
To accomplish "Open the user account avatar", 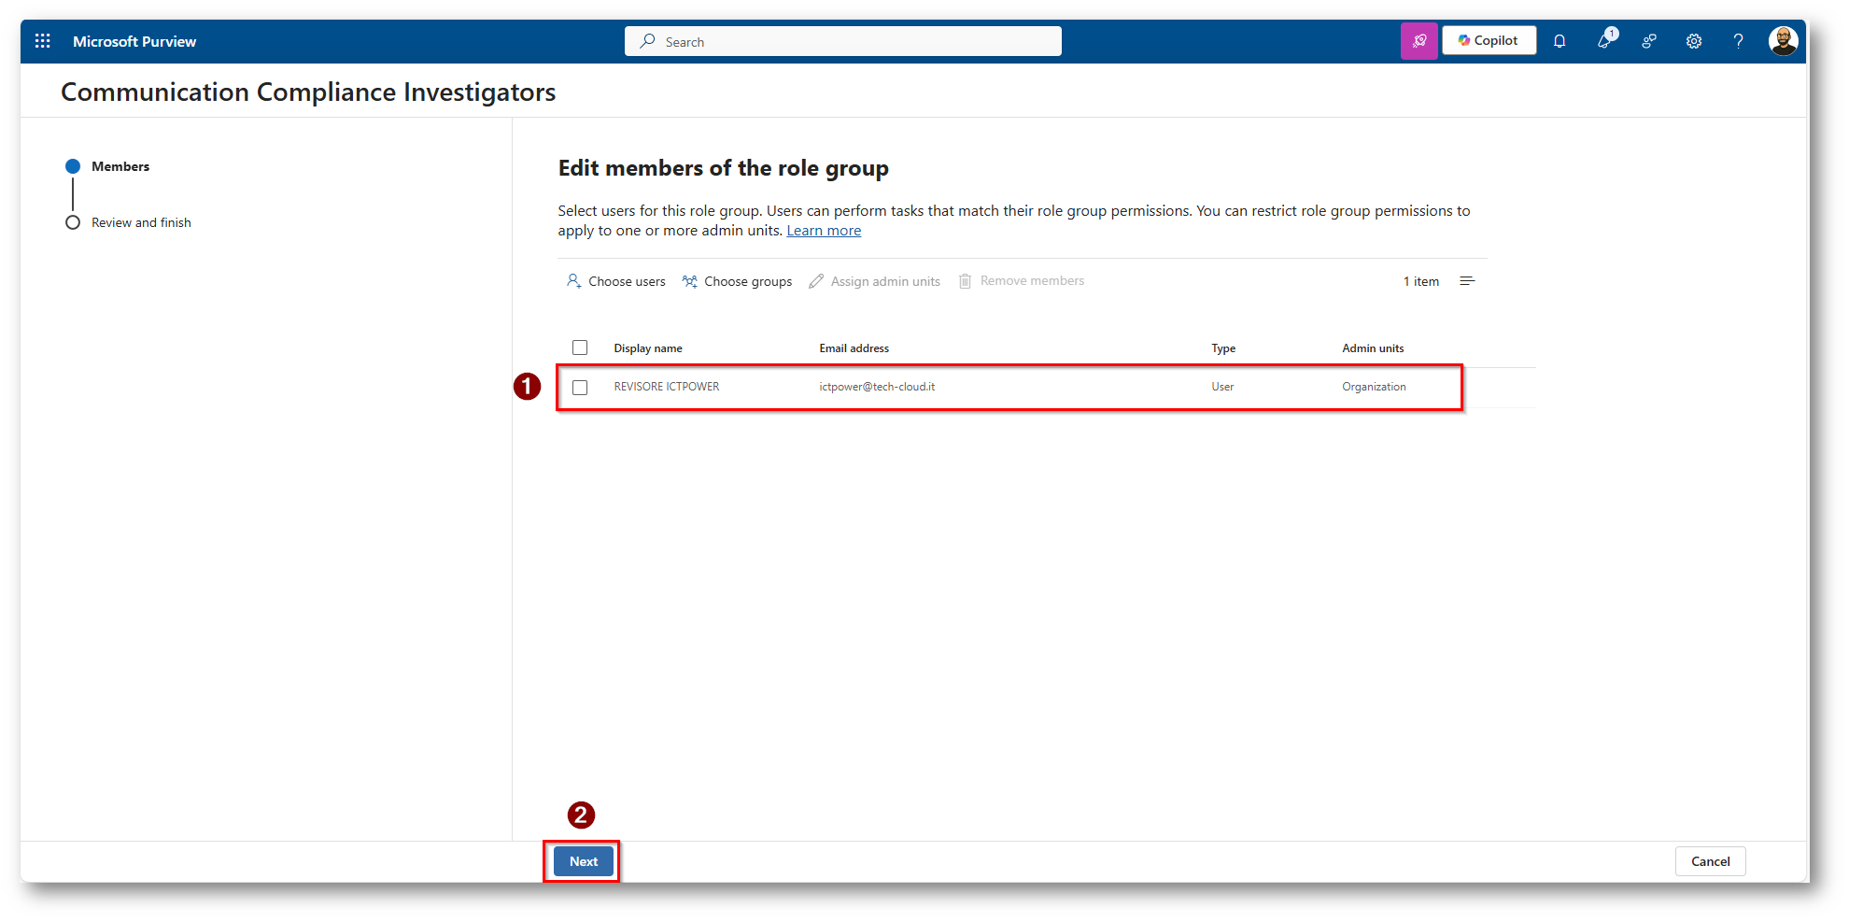I will click(x=1783, y=41).
